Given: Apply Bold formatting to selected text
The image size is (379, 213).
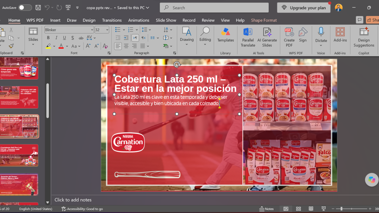Looking at the screenshot, I should coord(48,38).
